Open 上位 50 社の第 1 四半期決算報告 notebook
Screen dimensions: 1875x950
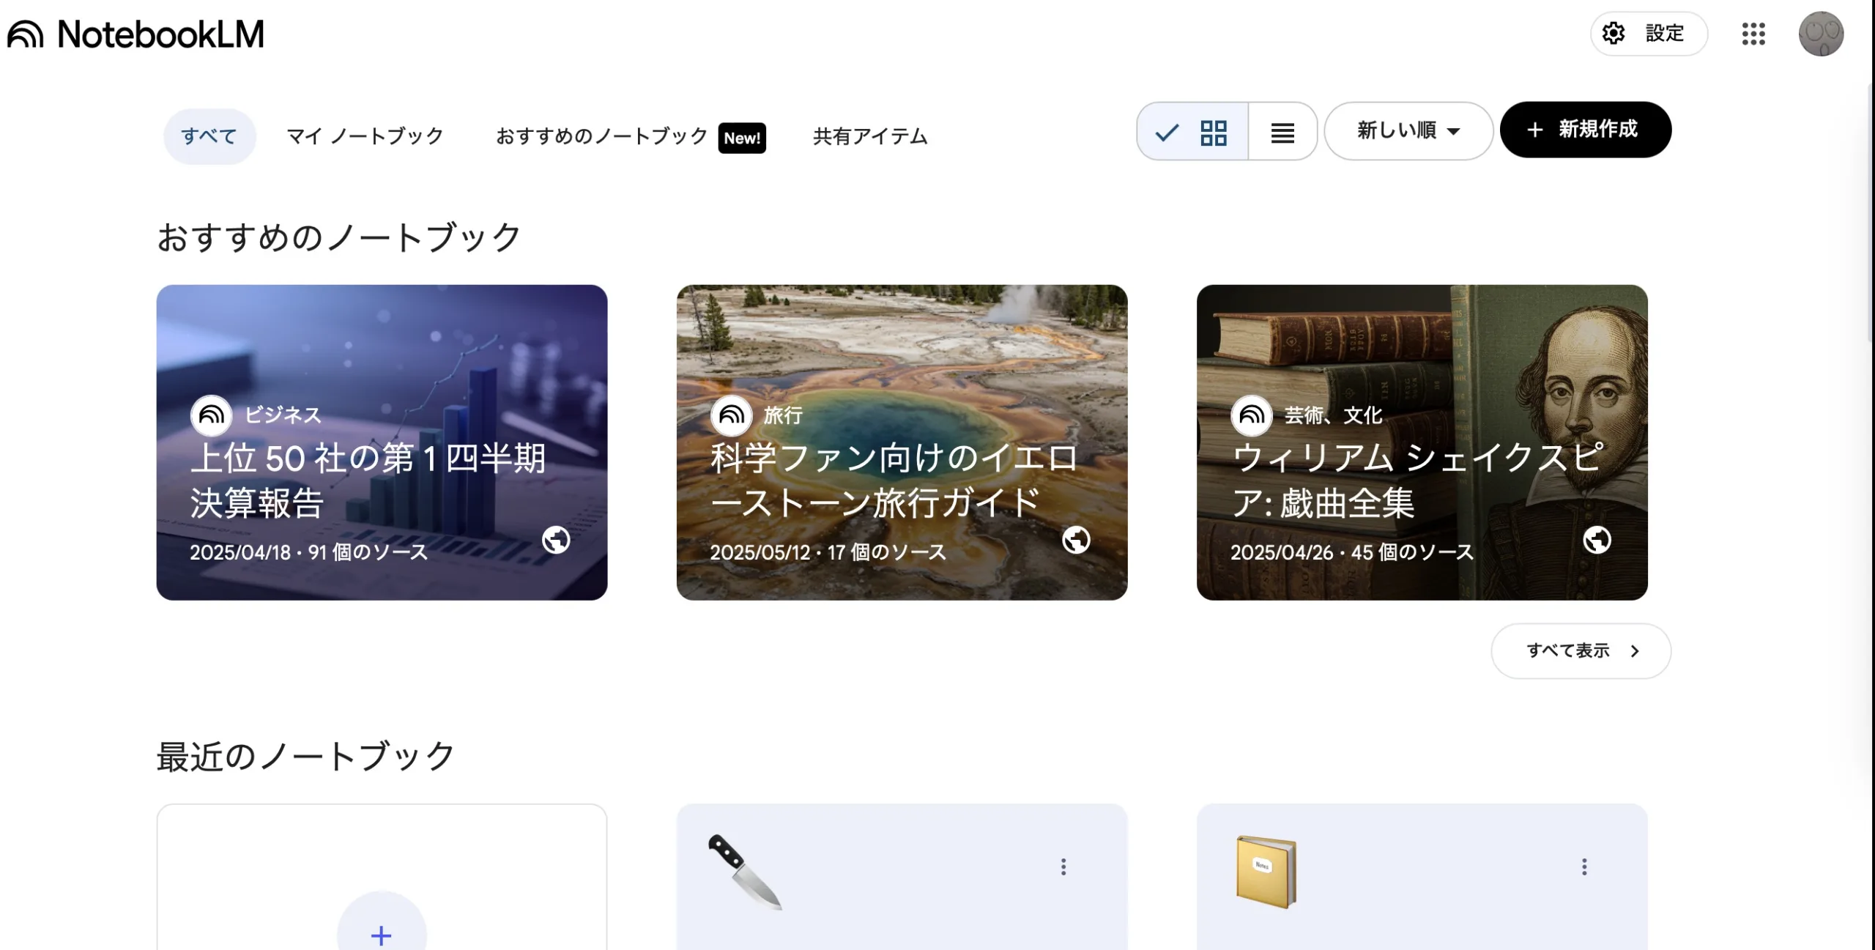pyautogui.click(x=382, y=442)
